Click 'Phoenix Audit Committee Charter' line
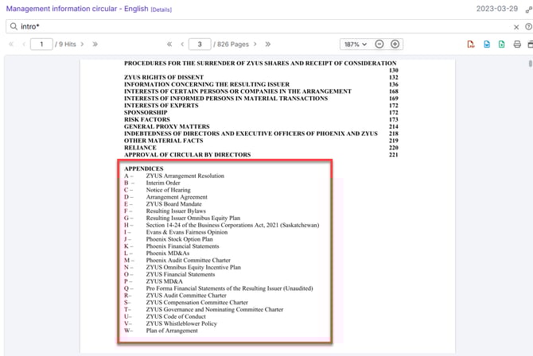The width and height of the screenshot is (533, 356). (x=188, y=260)
